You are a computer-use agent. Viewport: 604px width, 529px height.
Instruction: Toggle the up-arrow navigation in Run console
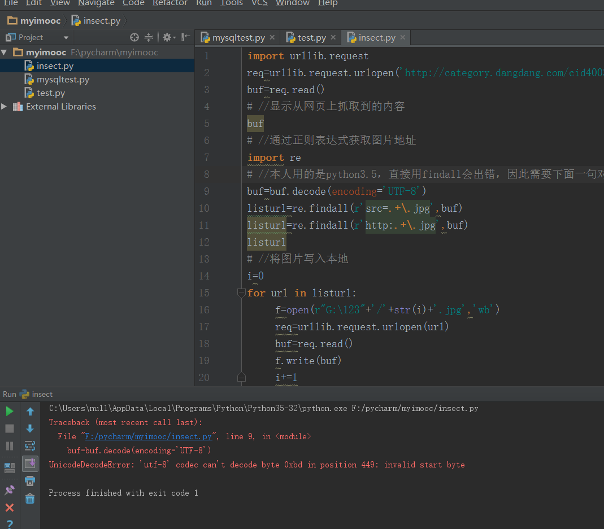[x=29, y=411]
